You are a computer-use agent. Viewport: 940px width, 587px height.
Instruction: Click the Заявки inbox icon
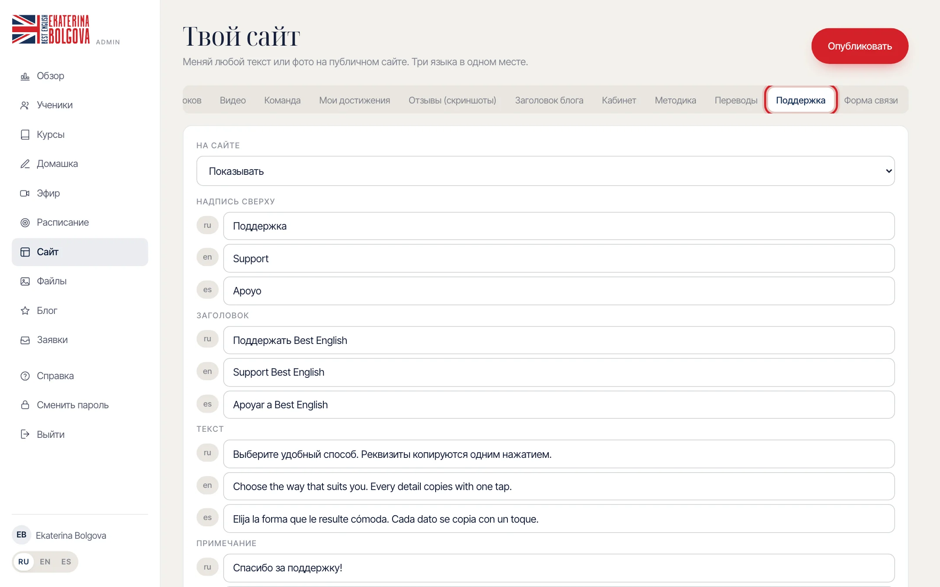coord(25,340)
